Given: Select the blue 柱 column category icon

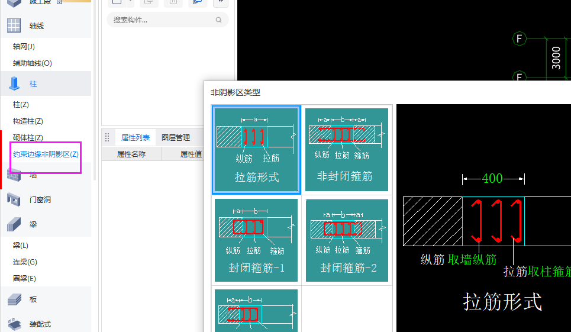Looking at the screenshot, I should pyautogui.click(x=14, y=83).
